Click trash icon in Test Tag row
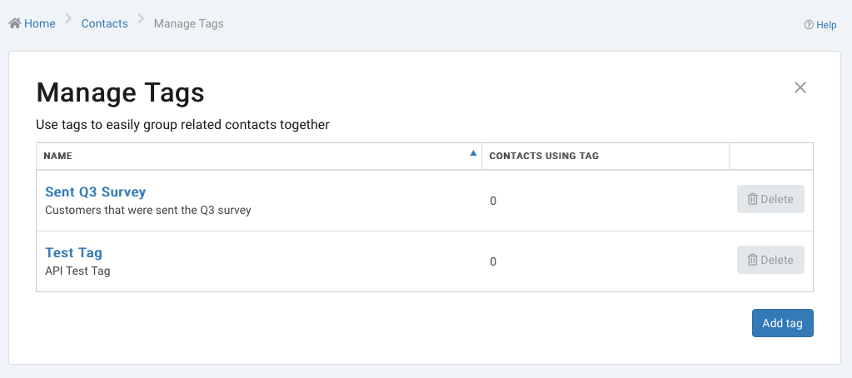Viewport: 852px width, 378px height. (753, 260)
